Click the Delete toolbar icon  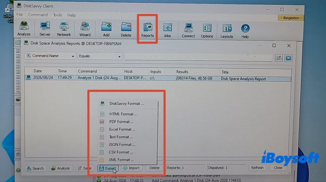126,30
